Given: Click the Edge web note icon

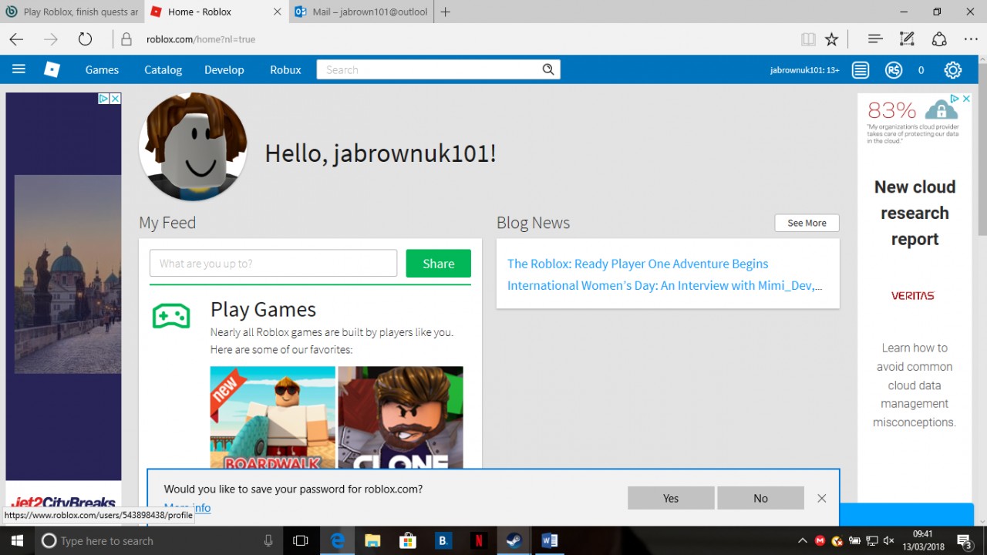Looking at the screenshot, I should (x=908, y=39).
